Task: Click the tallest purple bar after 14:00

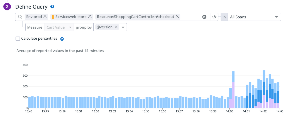Action: 234,95
